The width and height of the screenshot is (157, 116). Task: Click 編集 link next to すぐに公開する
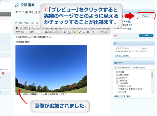click(130, 29)
